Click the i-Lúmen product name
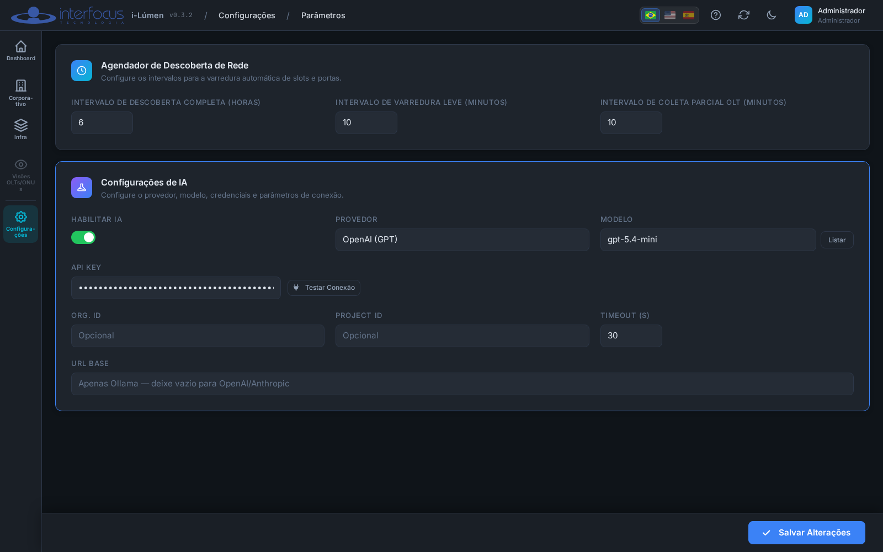Image resolution: width=883 pixels, height=552 pixels. 147,15
